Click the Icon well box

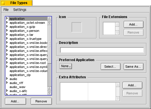77,27
